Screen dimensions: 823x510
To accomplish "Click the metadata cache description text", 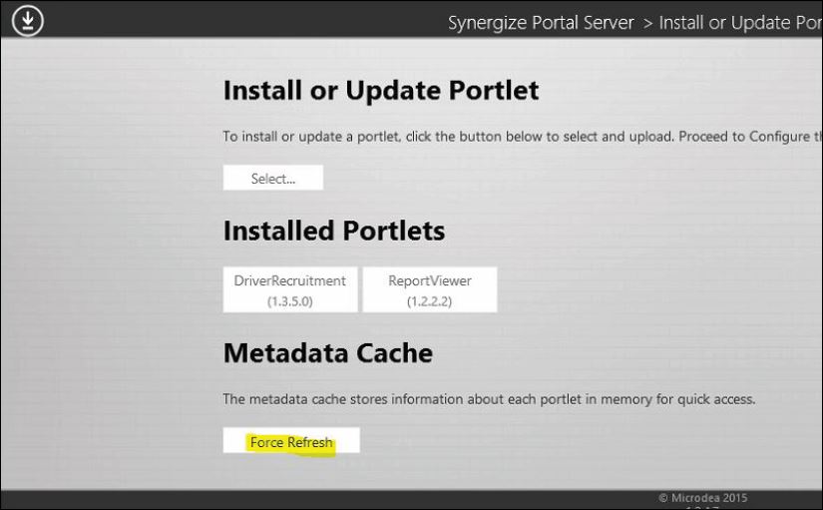I will pyautogui.click(x=489, y=399).
